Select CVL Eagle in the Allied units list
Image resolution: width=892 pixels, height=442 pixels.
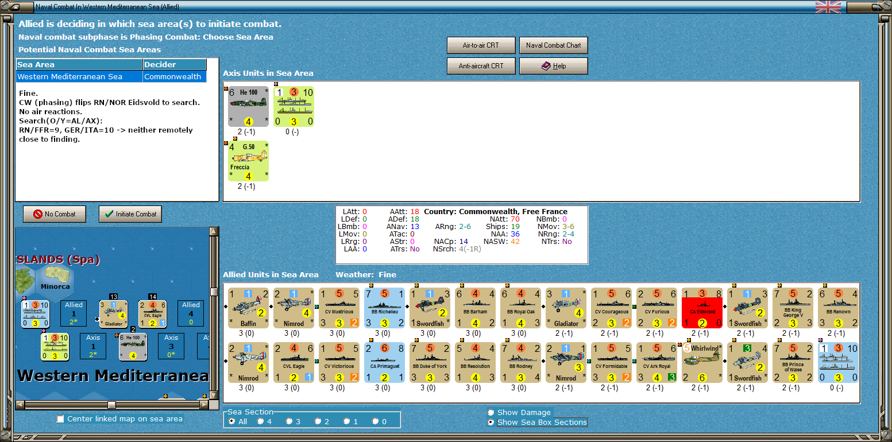[294, 363]
